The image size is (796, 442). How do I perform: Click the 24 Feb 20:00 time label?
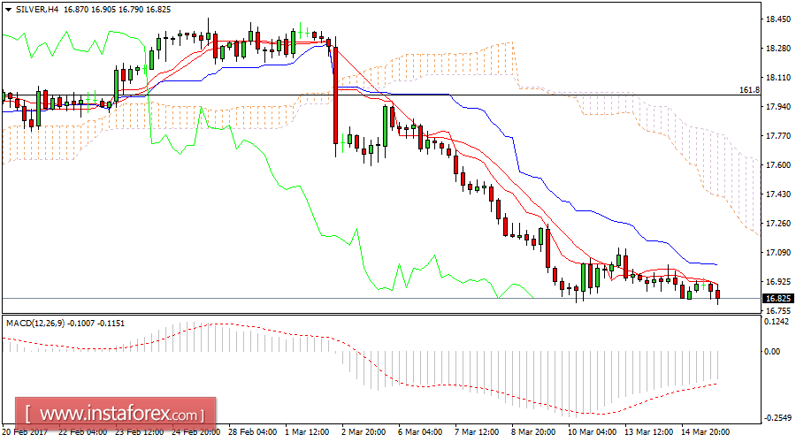pyautogui.click(x=196, y=432)
